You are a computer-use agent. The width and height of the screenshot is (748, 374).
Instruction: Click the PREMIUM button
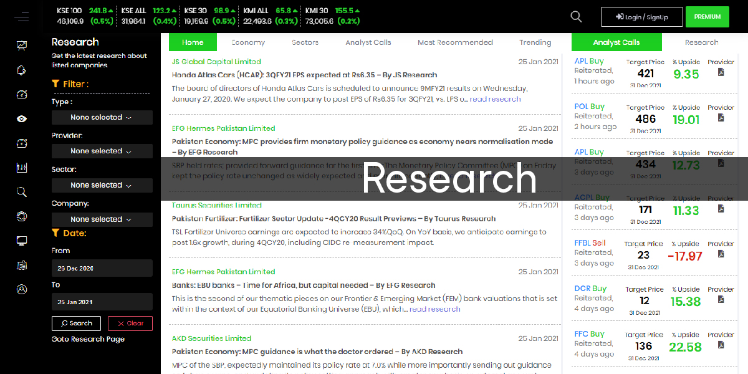coord(707,17)
